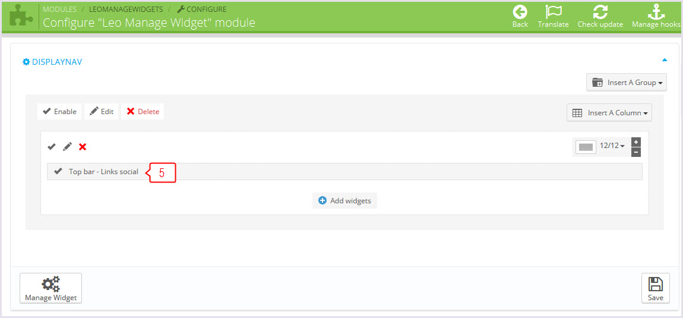Click the column pencil edit icon
Image resolution: width=683 pixels, height=318 pixels.
(67, 147)
